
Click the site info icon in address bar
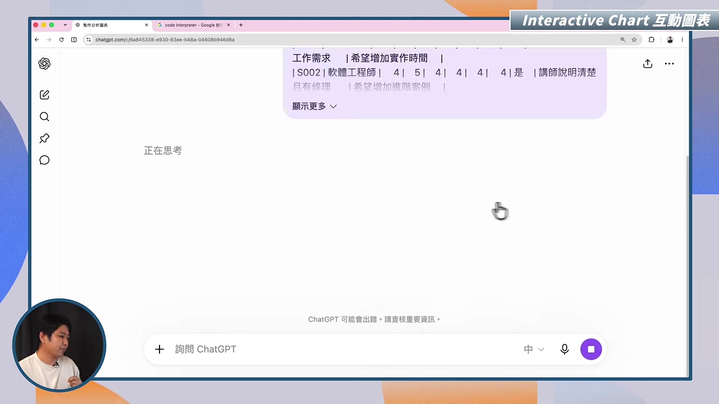tap(88, 40)
